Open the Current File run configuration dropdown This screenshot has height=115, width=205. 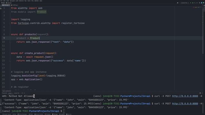point(185,3)
